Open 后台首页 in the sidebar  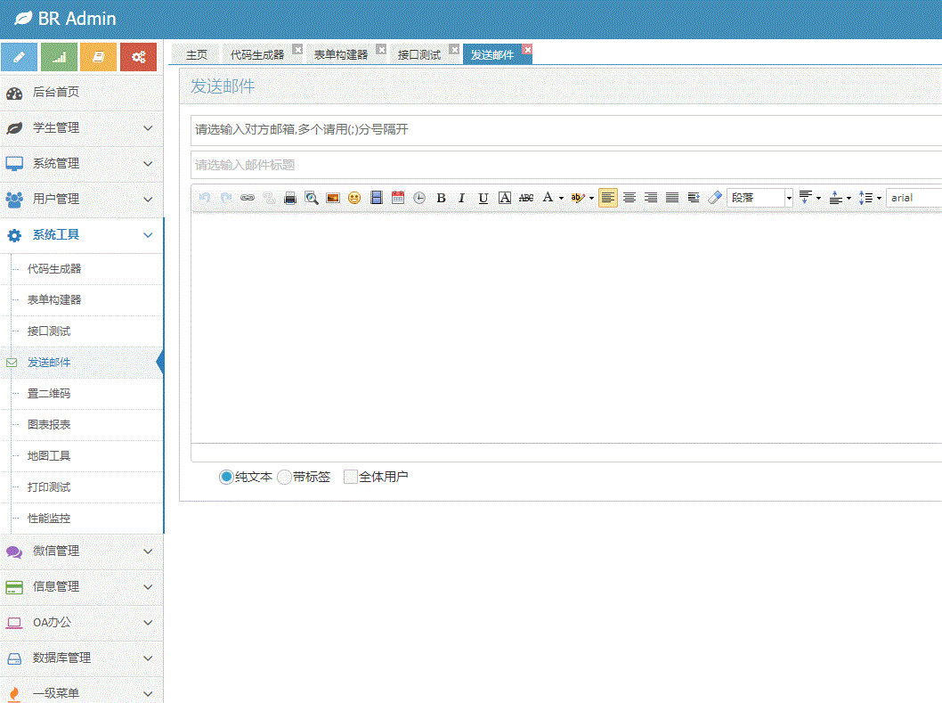[x=82, y=93]
